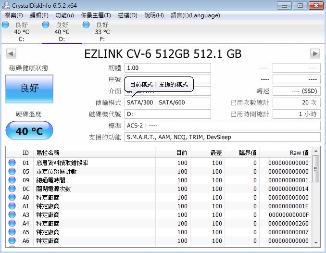This screenshot has height=253, width=326.
Task: Click raw value 00000000001E
Action: [x=288, y=206]
